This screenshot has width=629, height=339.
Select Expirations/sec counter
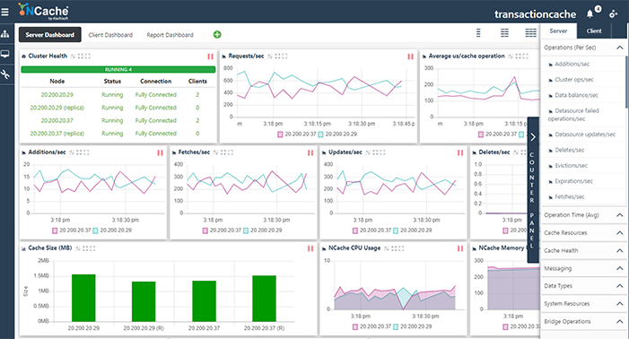(573, 181)
